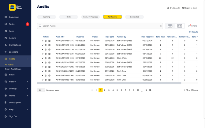Export audit AU-02/17/2026-1228 to Excel
Screen dimensions: 205x128
pyautogui.click(x=49, y=54)
